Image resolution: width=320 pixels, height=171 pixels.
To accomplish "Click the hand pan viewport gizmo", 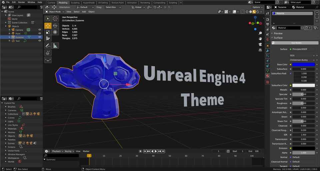I will [x=260, y=39].
